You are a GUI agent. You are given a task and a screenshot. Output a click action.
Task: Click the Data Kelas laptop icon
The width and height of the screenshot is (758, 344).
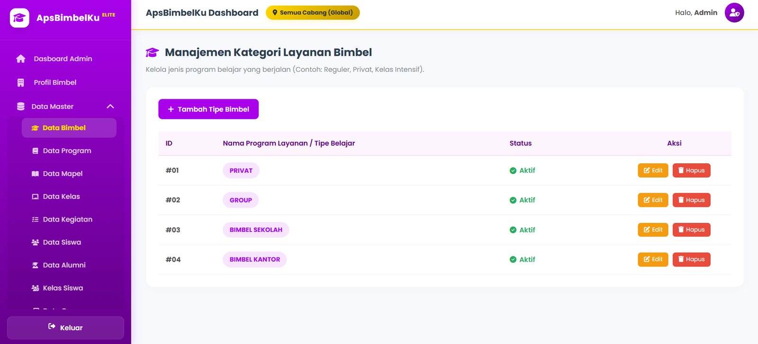coord(35,196)
